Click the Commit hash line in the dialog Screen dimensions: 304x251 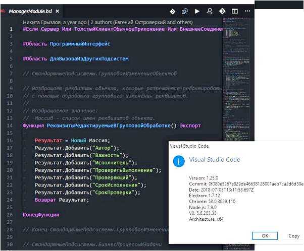click(x=246, y=184)
